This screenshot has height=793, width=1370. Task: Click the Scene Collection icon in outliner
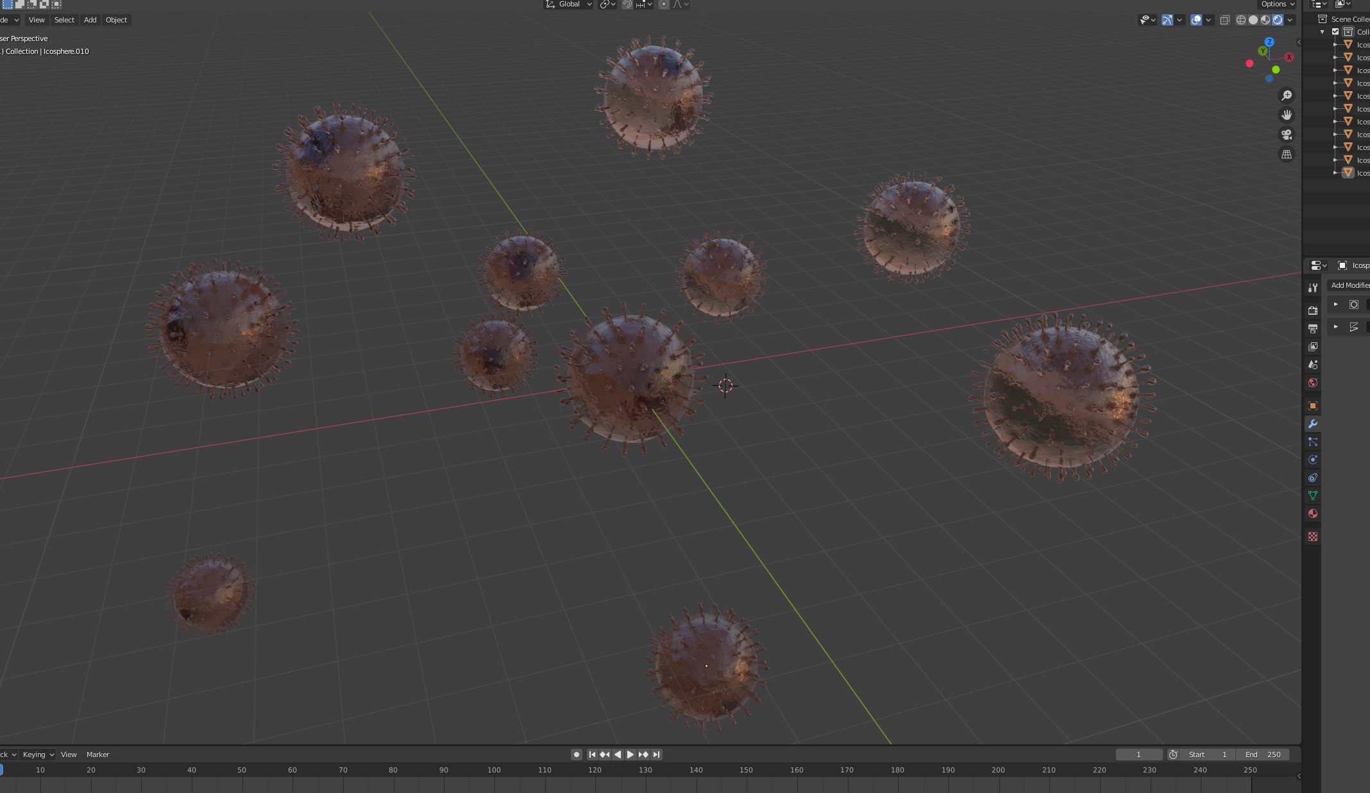tap(1323, 19)
